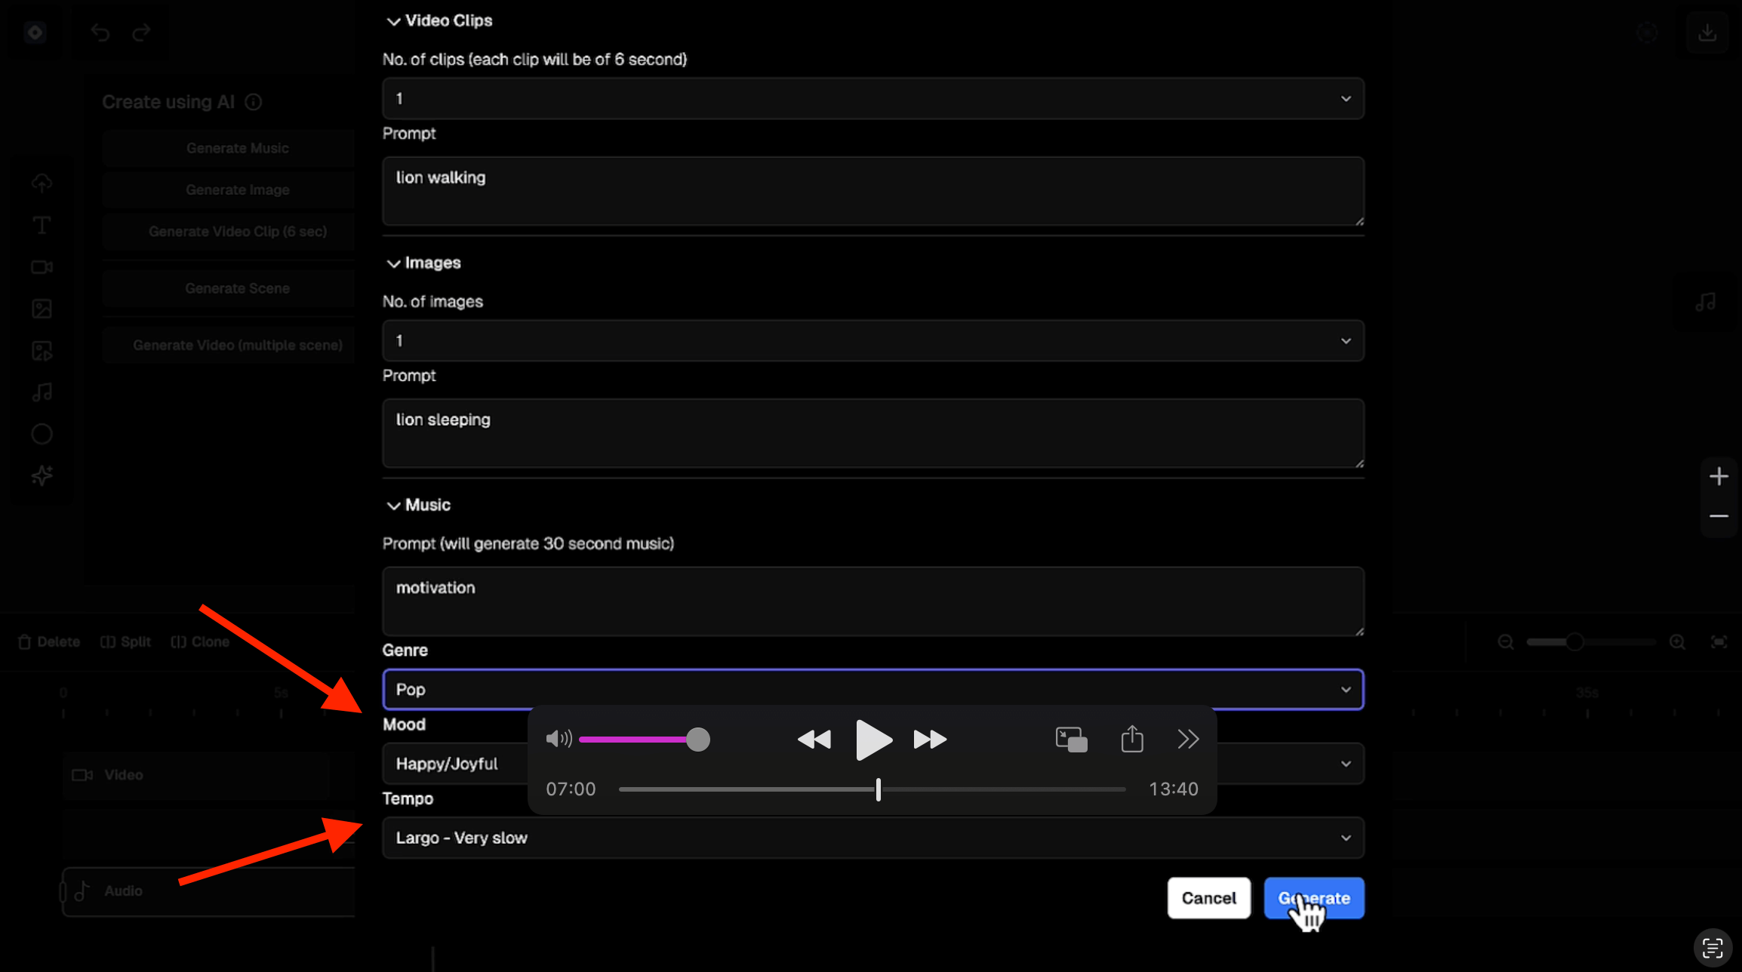Click the picture-in-picture icon
This screenshot has width=1742, height=972.
(x=1071, y=740)
